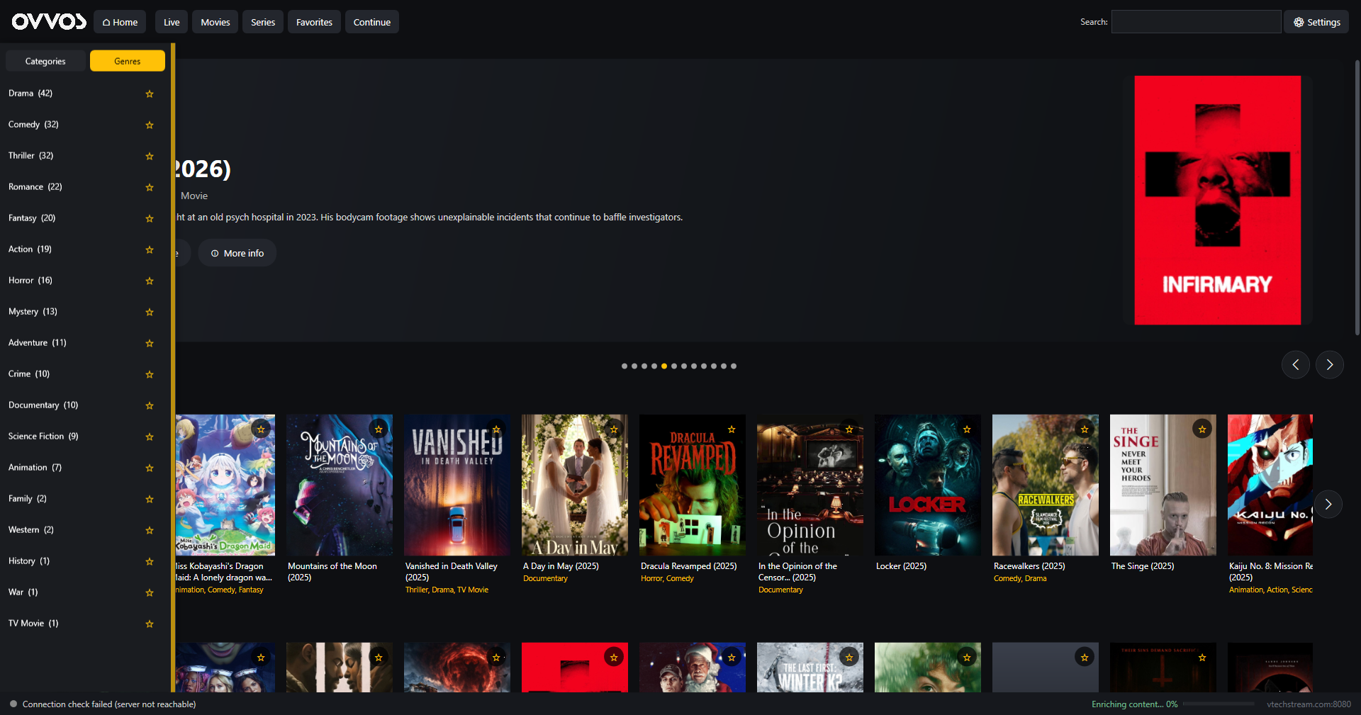Favorite A Day in May poster
The width and height of the screenshot is (1361, 715).
(614, 429)
